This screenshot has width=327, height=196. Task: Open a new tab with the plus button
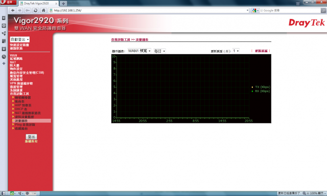pyautogui.click(x=63, y=4)
